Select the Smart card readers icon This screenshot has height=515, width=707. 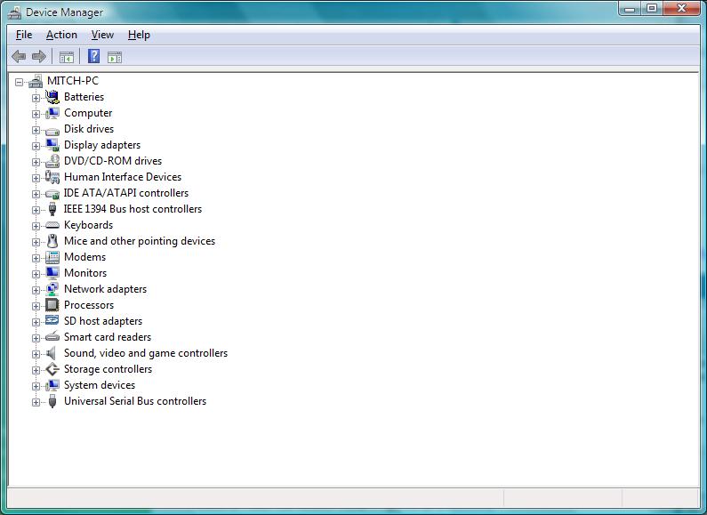click(52, 336)
